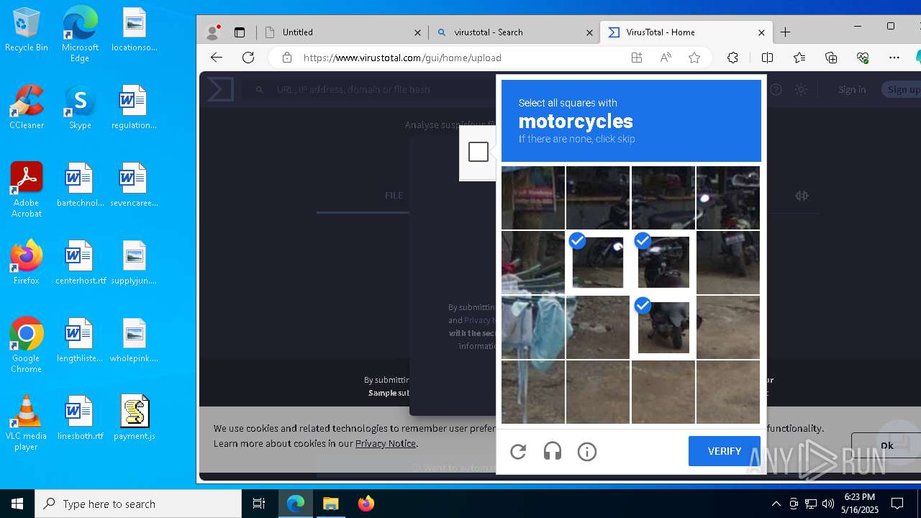The height and width of the screenshot is (518, 921).
Task: Close the Untitled tab
Action: [x=417, y=32]
